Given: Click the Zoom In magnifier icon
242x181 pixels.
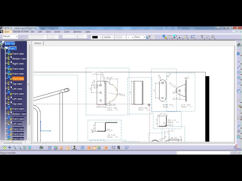Looking at the screenshot, I should pyautogui.click(x=15, y=147).
